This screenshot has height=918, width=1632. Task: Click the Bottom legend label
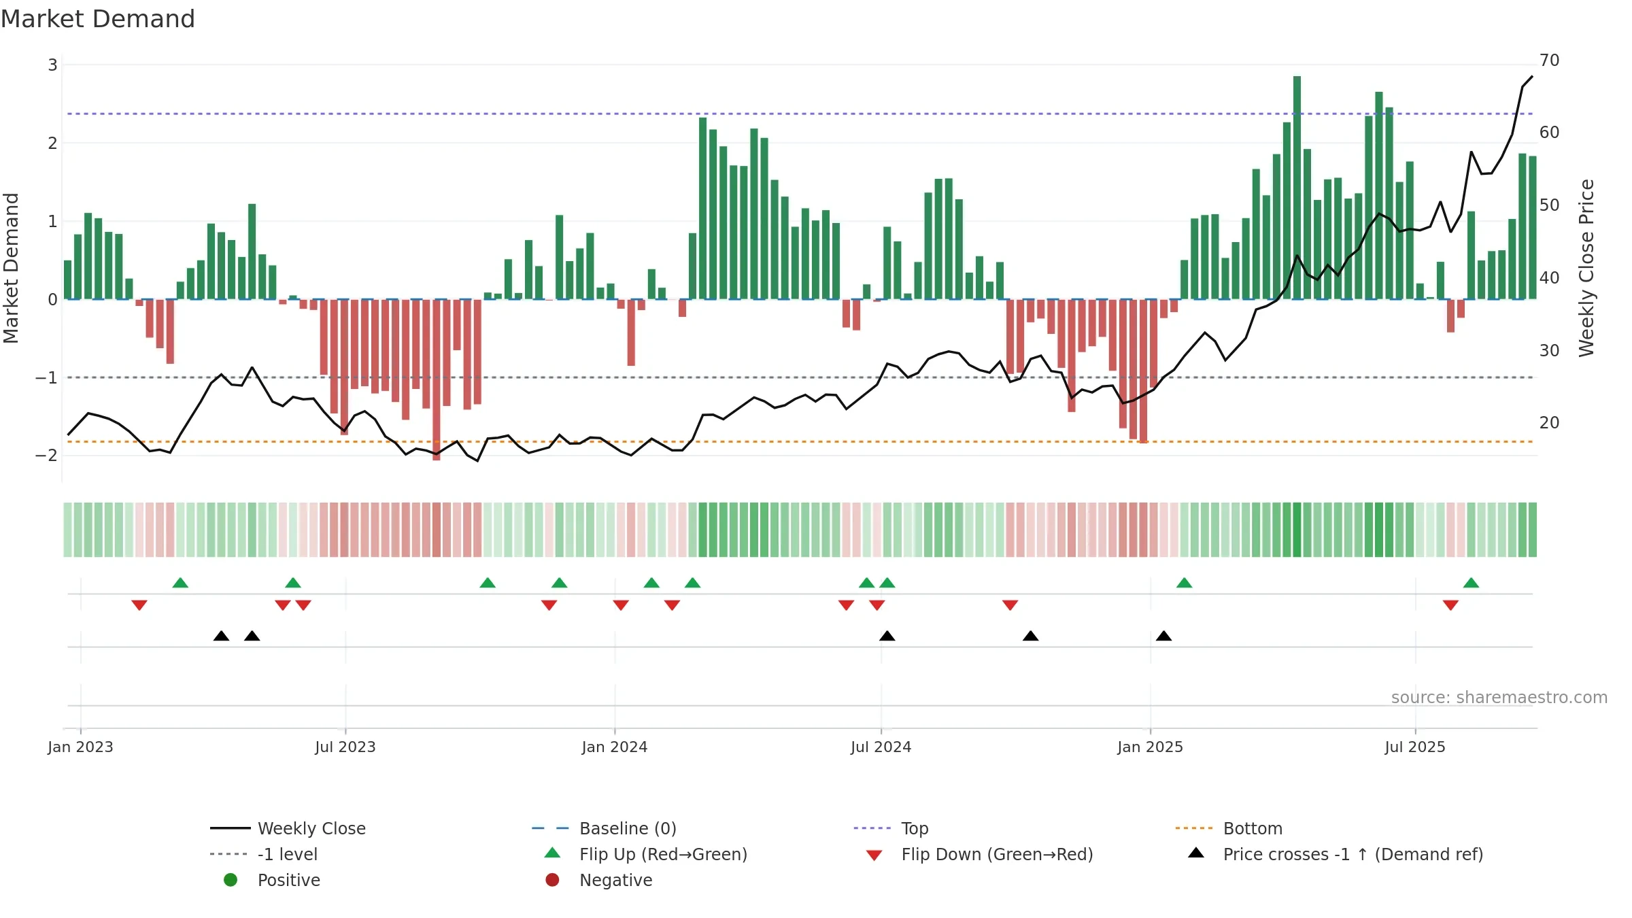[x=1253, y=828]
